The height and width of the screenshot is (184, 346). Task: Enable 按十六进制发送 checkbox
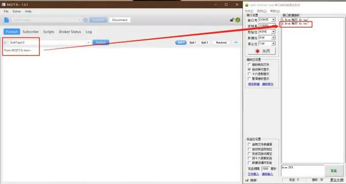pos(249,158)
